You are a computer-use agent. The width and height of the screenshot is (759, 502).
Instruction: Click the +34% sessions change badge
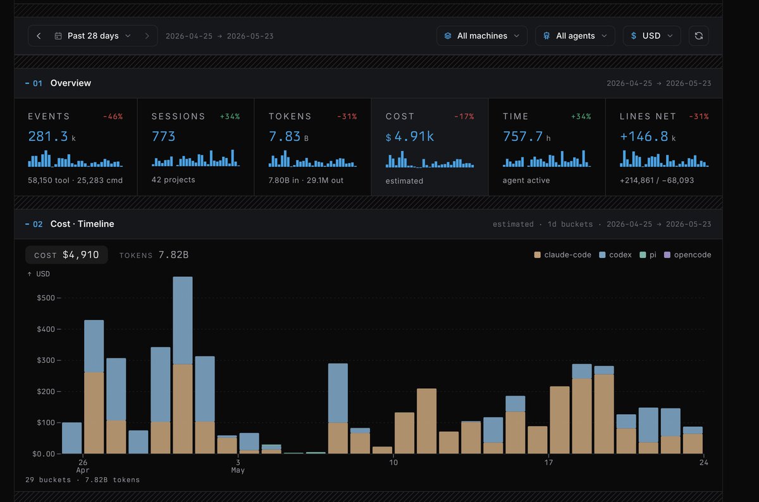click(x=230, y=116)
